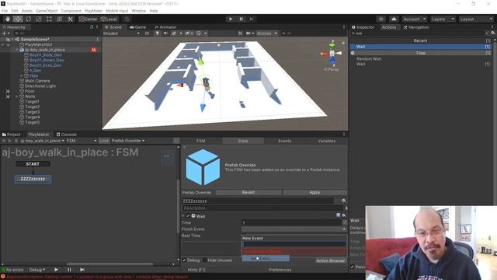The width and height of the screenshot is (497, 280).
Task: Open the Component menu
Action: point(71,11)
